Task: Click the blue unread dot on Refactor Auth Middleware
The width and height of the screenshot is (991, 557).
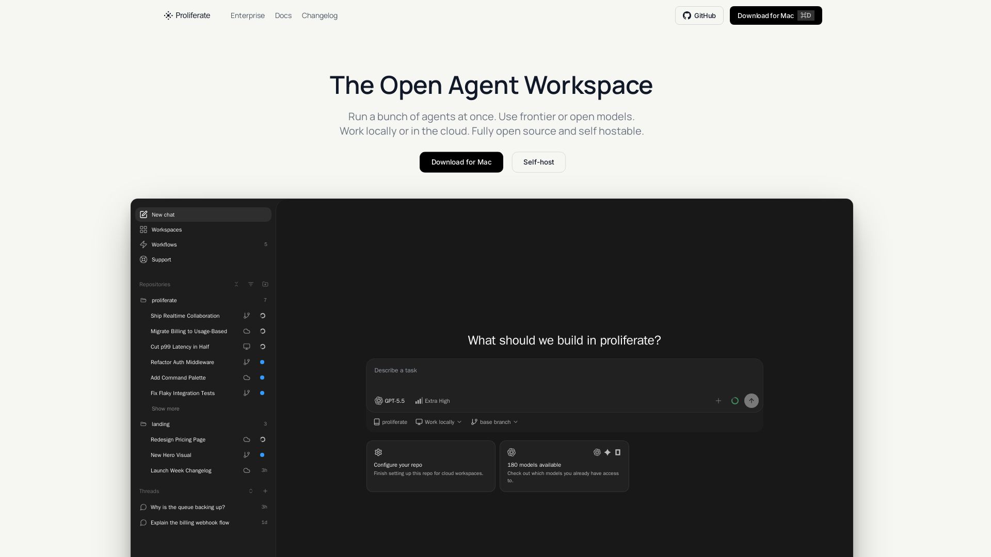Action: point(262,362)
